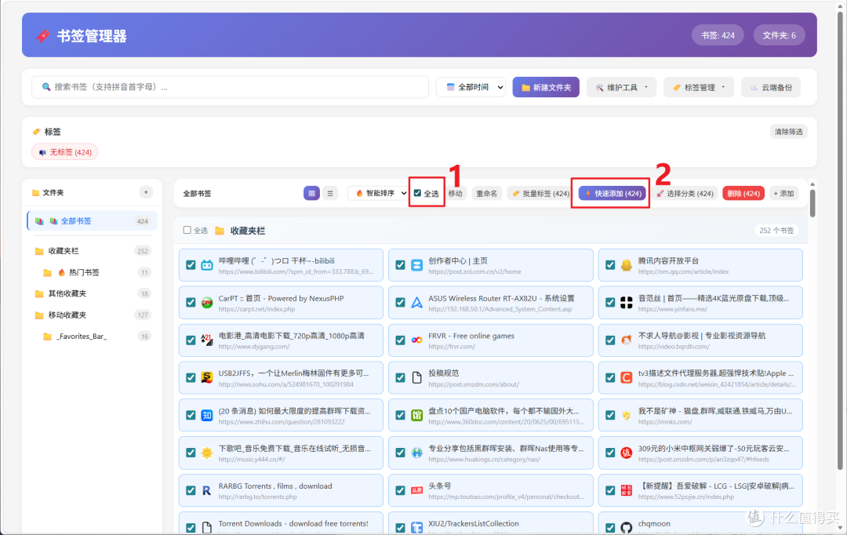Click the 我不是矿神 favicon
This screenshot has height=535, width=847.
coord(626,415)
